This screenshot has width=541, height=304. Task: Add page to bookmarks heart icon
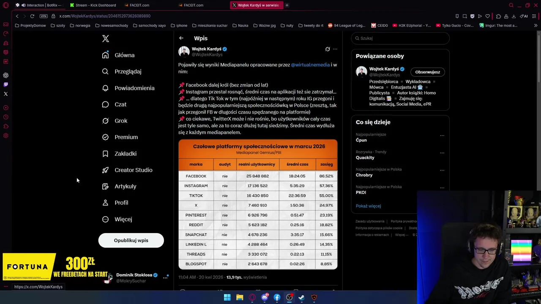pyautogui.click(x=487, y=16)
